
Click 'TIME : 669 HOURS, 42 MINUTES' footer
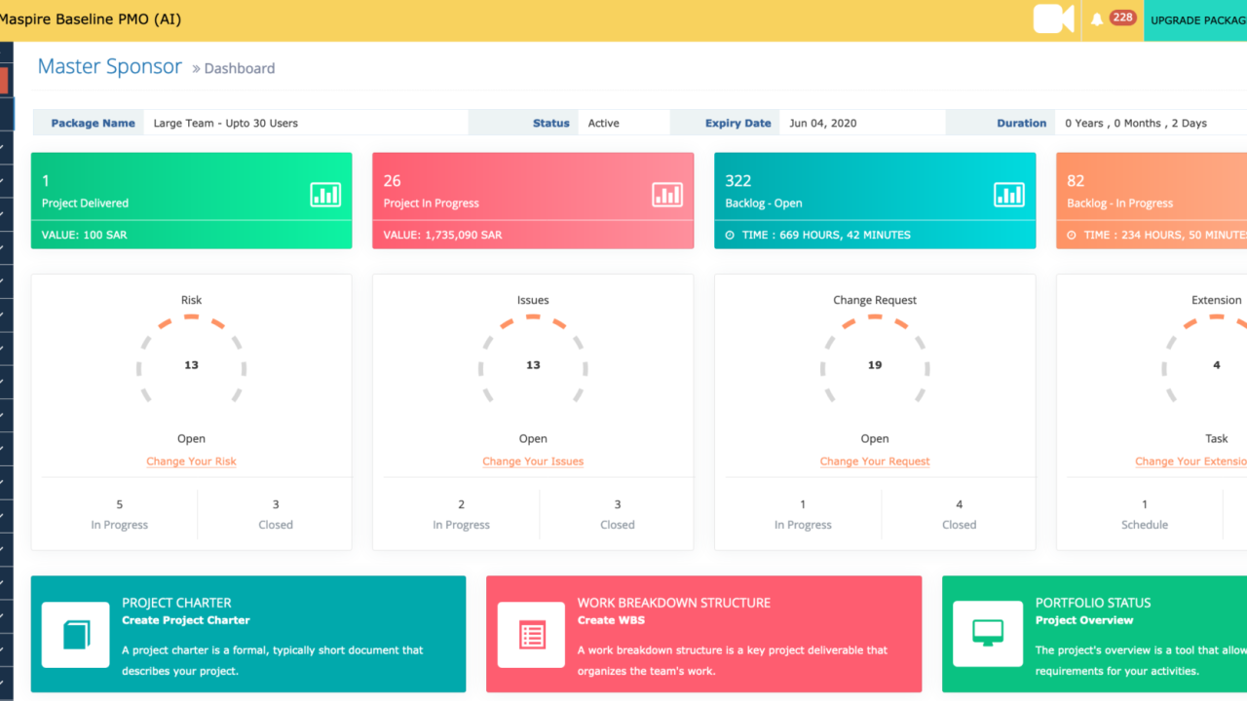point(826,235)
